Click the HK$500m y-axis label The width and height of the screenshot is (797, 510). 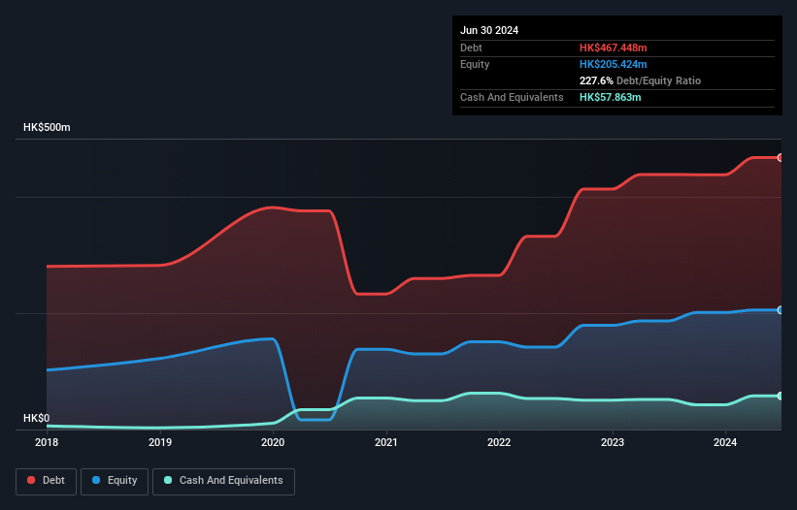[x=47, y=127]
